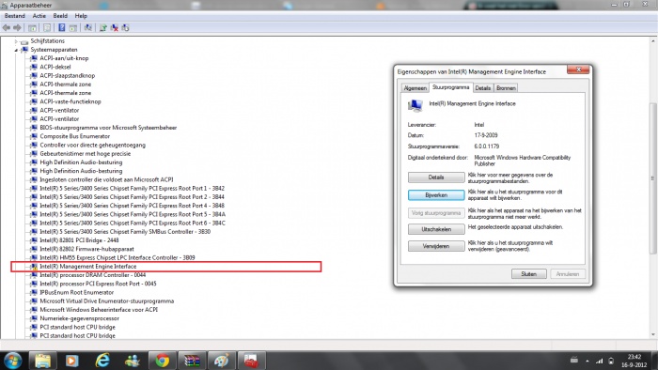Switch to Google Chrome in taskbar
Viewport: 658px width, 370px height.
tap(163, 361)
